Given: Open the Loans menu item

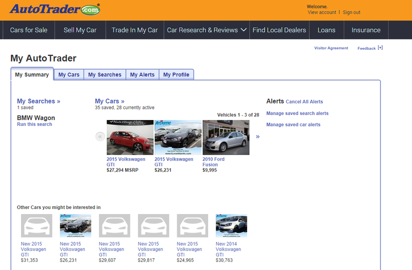Looking at the screenshot, I should [327, 30].
